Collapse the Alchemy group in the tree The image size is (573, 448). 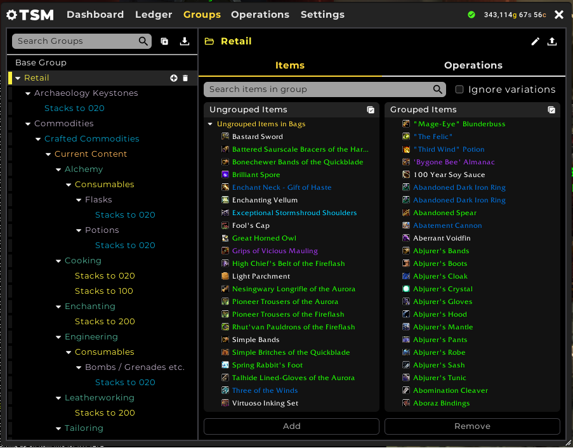point(58,169)
